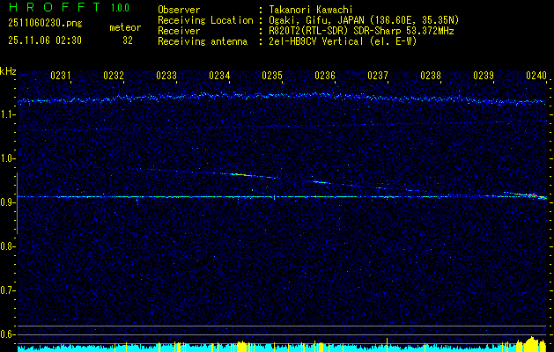Click the kHz axis unit label
The image size is (554, 352).
pyautogui.click(x=8, y=71)
